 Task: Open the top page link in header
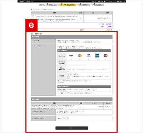[x=109, y=1]
